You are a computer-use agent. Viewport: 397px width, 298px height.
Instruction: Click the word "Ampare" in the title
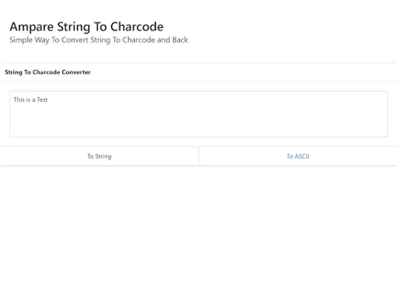click(x=31, y=27)
